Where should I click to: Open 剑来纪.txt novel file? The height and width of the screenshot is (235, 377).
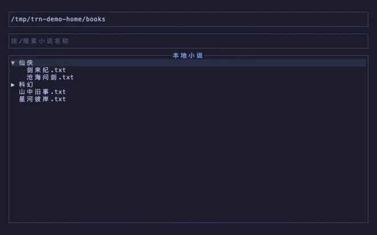tap(46, 70)
